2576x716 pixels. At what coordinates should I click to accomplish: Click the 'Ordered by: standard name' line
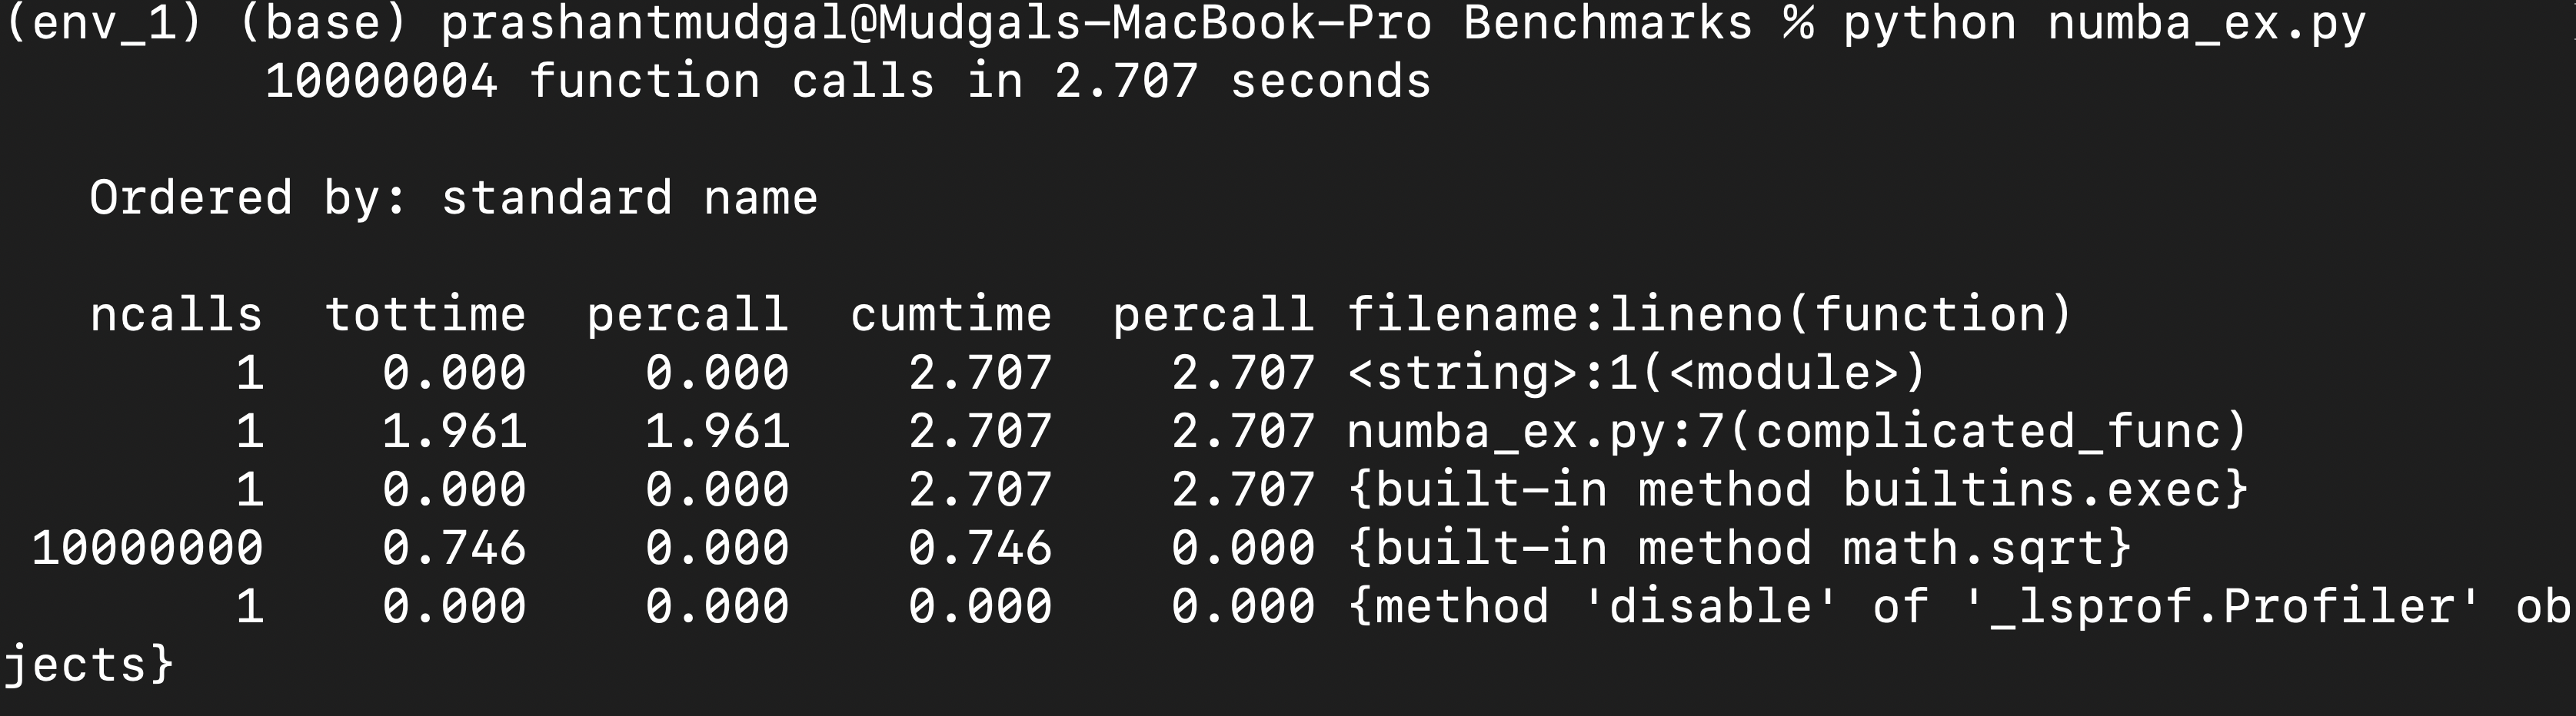click(x=453, y=199)
